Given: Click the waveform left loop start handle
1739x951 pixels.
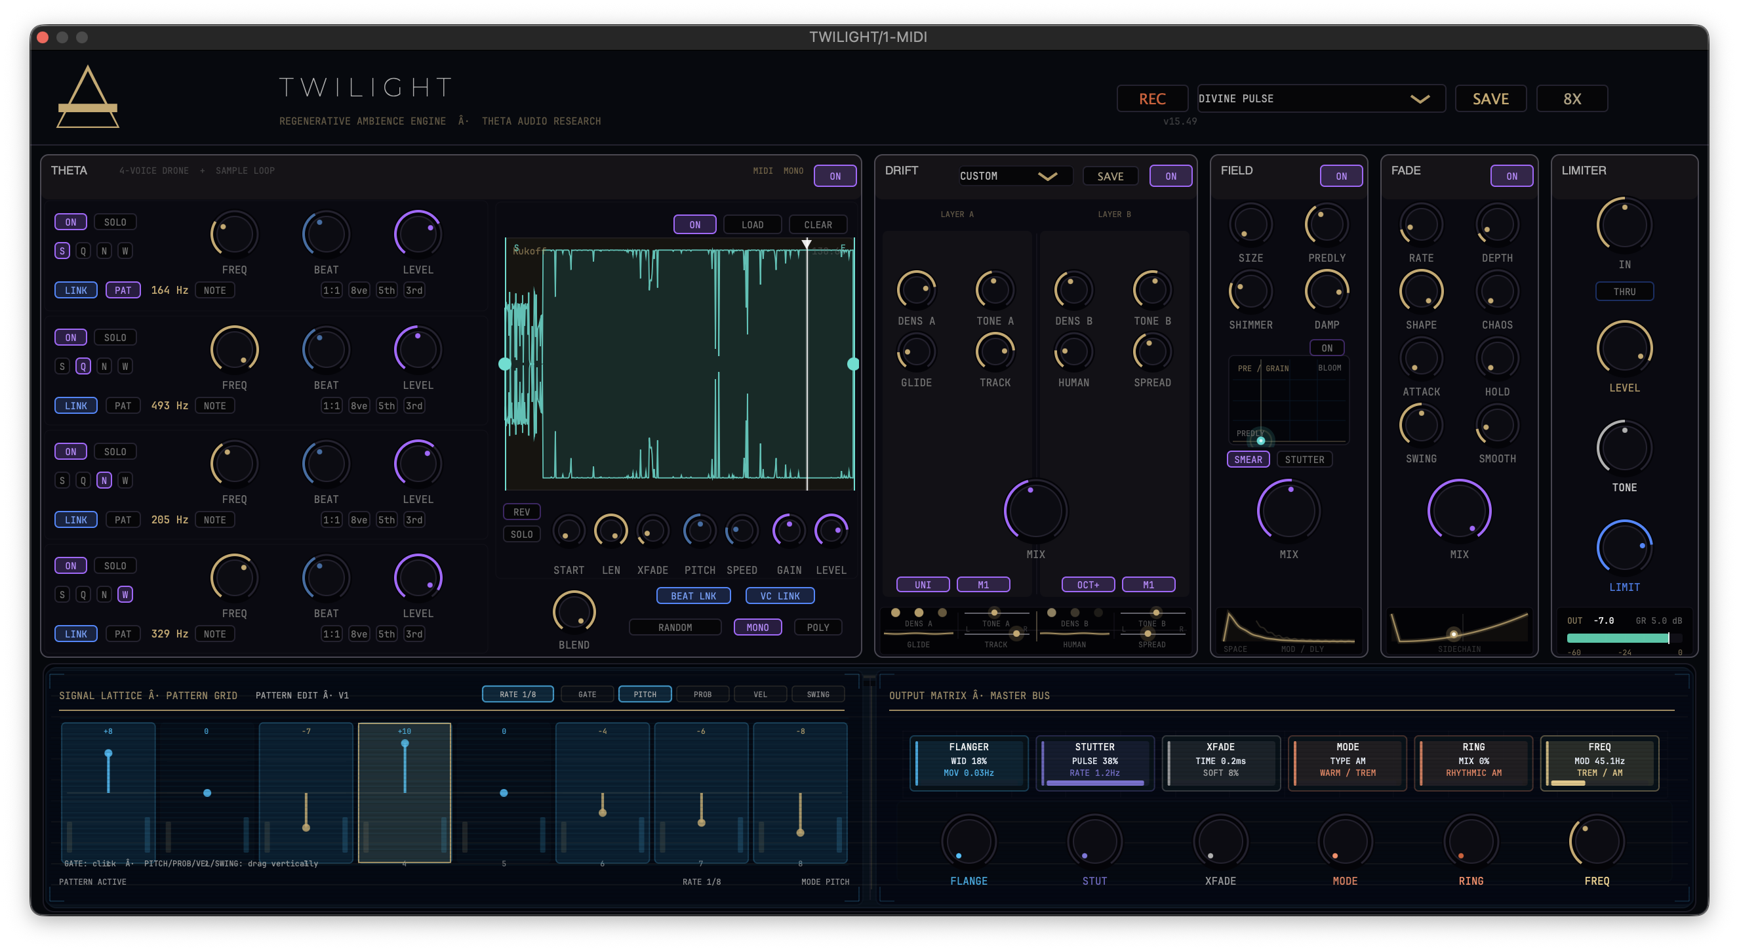Looking at the screenshot, I should 504,364.
